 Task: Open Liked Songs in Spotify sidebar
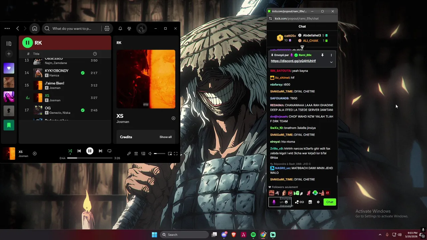tap(9, 68)
